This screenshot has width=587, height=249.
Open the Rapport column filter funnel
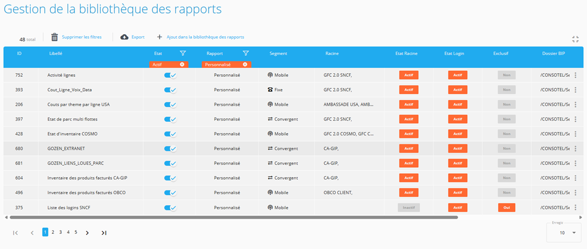(x=246, y=54)
